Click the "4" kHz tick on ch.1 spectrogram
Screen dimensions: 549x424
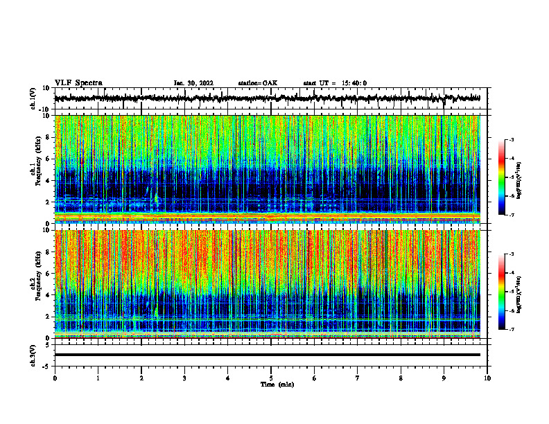tap(48, 181)
